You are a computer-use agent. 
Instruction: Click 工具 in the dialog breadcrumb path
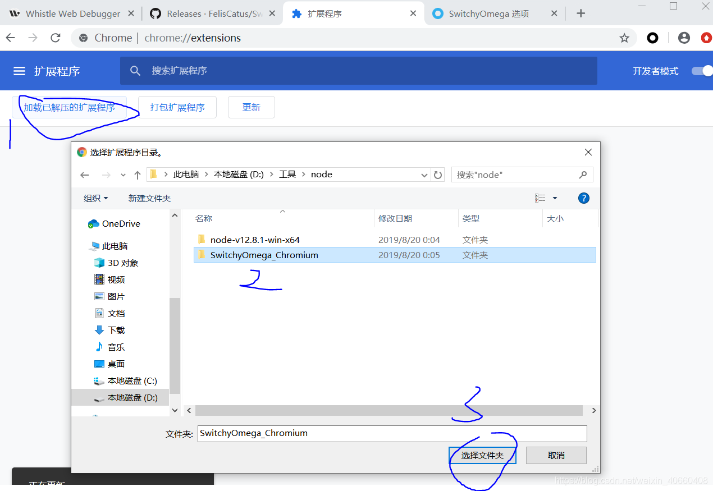pyautogui.click(x=287, y=175)
